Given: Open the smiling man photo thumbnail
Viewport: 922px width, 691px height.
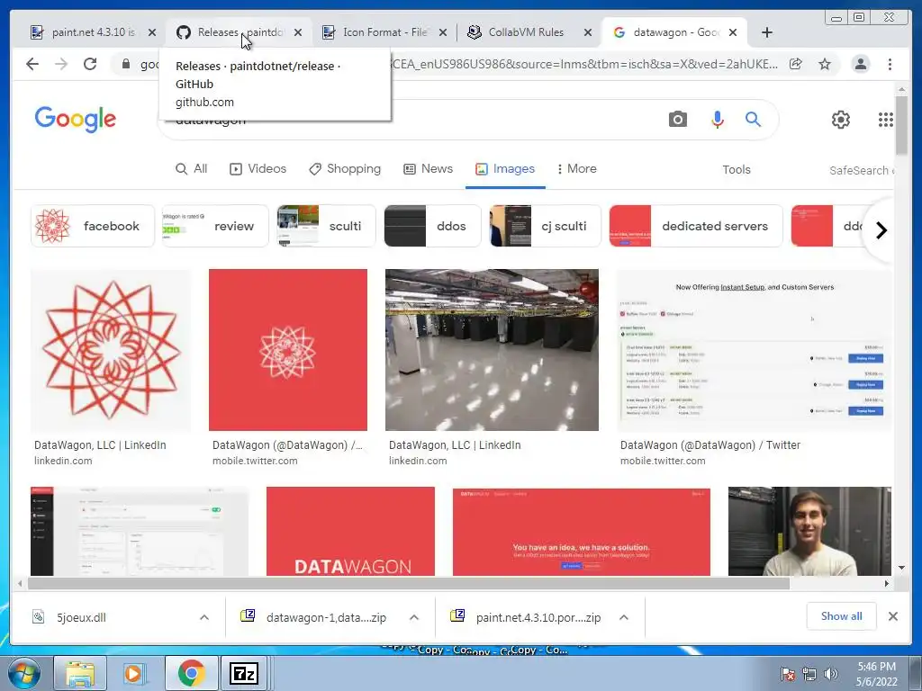Looking at the screenshot, I should pyautogui.click(x=809, y=531).
